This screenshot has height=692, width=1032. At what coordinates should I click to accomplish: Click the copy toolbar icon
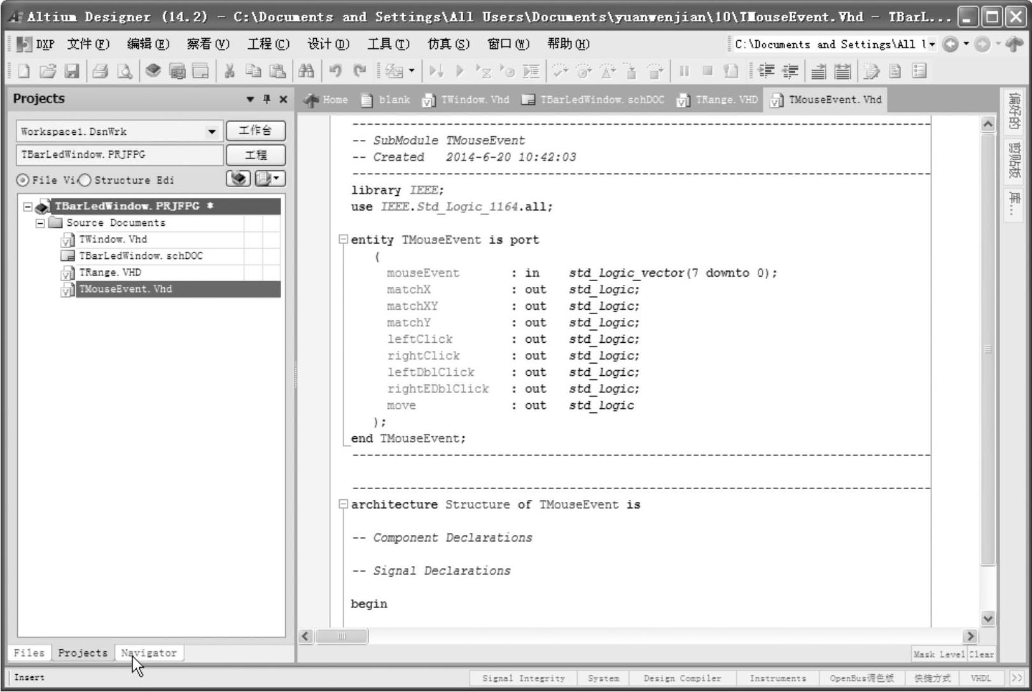[253, 71]
